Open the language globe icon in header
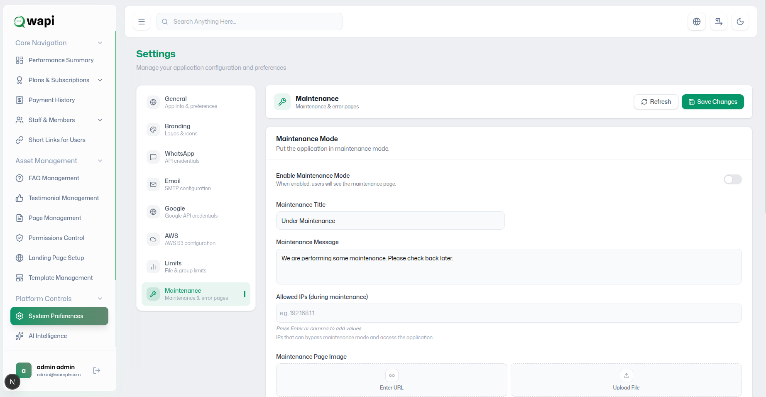 (697, 22)
